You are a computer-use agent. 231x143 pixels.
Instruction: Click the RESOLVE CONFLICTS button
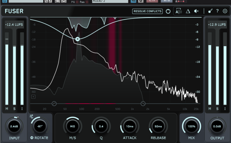[147, 11]
